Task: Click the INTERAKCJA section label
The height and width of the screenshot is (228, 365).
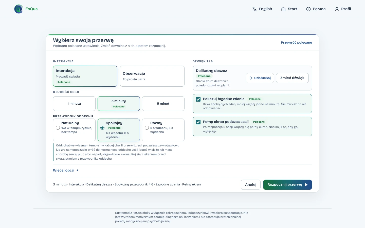Action: click(63, 61)
